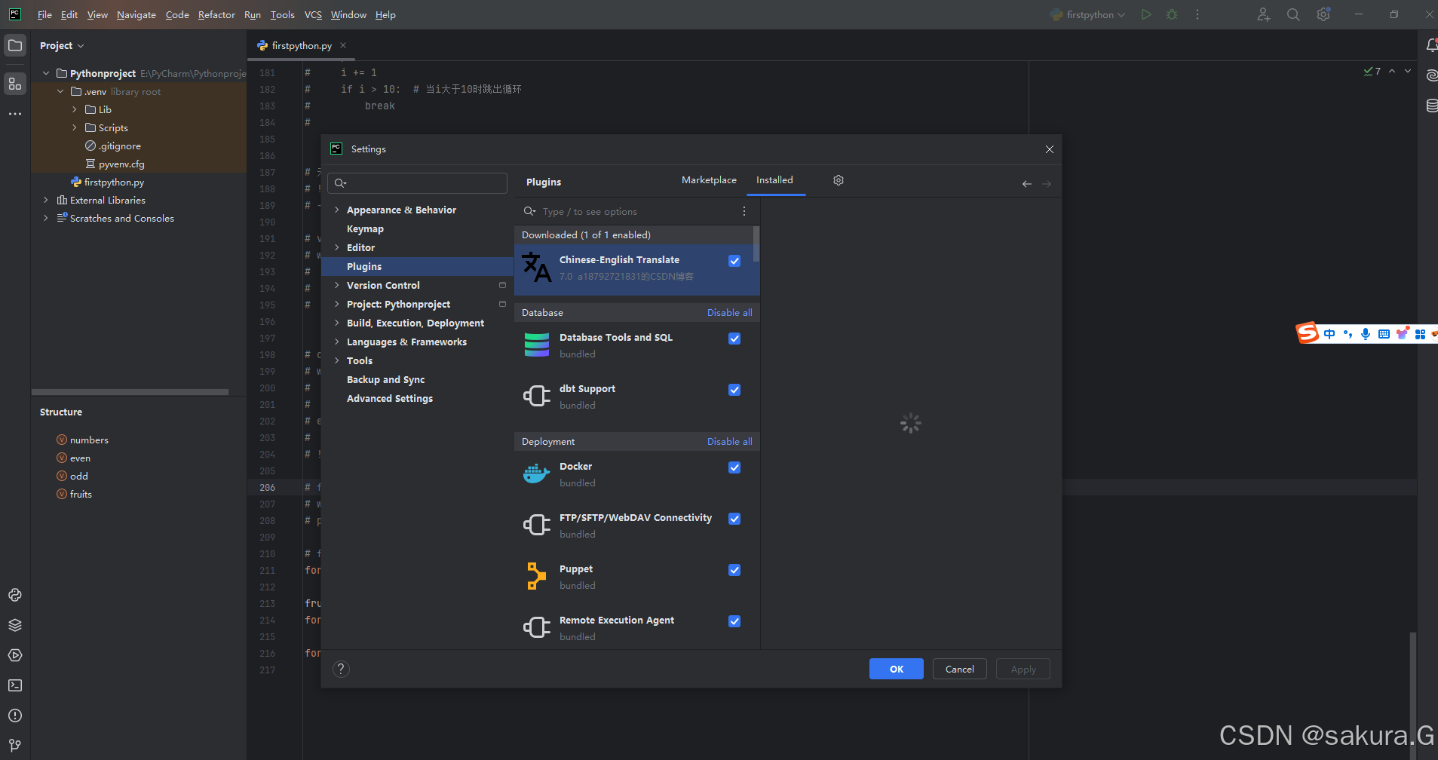Open More tool windows ellipsis in left sidebar
Image resolution: width=1438 pixels, height=760 pixels.
pos(15,114)
